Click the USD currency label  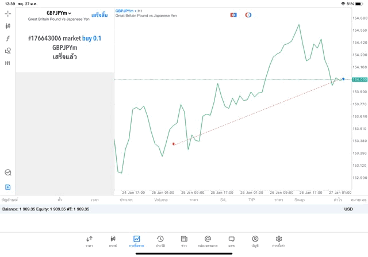[348, 209]
